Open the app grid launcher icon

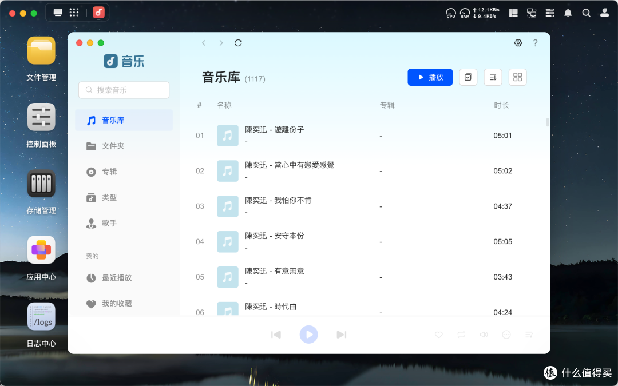(x=74, y=13)
